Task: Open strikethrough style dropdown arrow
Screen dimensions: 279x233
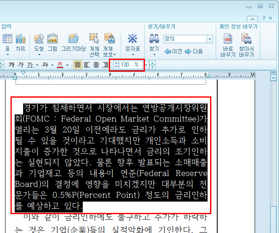Action: click(52, 65)
